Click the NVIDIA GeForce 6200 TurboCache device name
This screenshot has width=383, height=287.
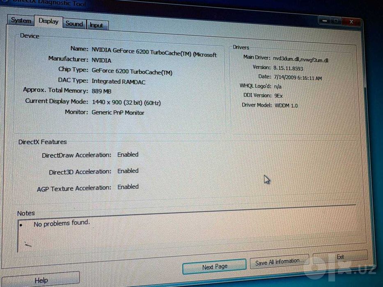click(154, 52)
